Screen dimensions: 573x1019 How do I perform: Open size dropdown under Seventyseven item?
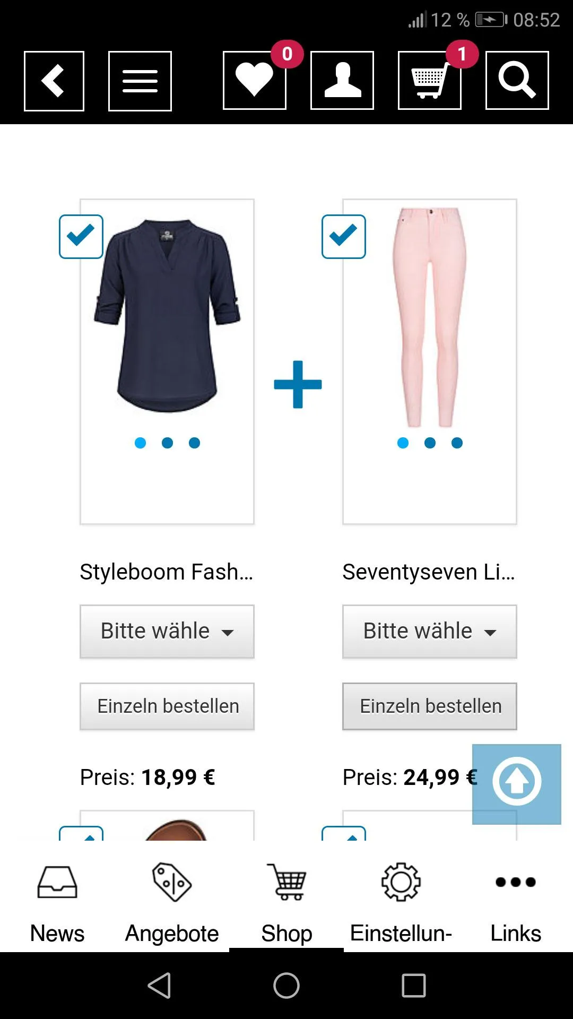click(429, 632)
